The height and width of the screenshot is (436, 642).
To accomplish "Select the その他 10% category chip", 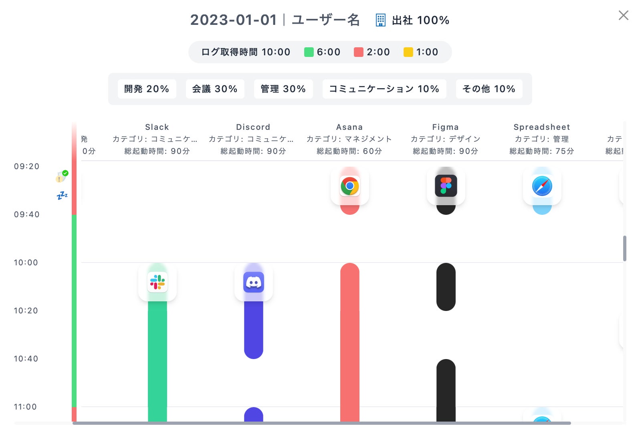I will (489, 89).
